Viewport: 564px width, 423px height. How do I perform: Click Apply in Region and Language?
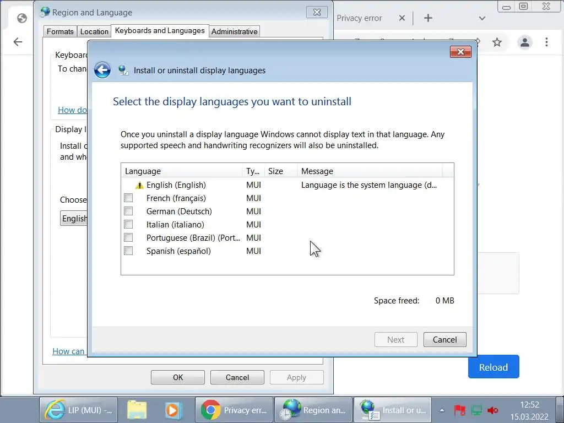point(296,377)
